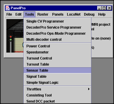
Task: Launch DecoderPro Ops-Mode Programmer
Action: click(58, 34)
